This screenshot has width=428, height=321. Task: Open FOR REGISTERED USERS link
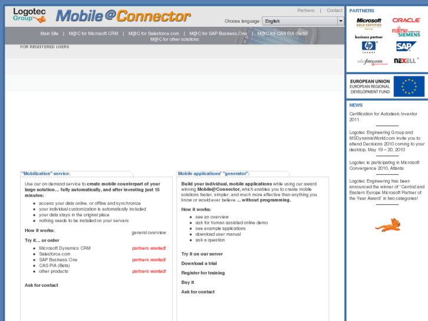[x=45, y=47]
